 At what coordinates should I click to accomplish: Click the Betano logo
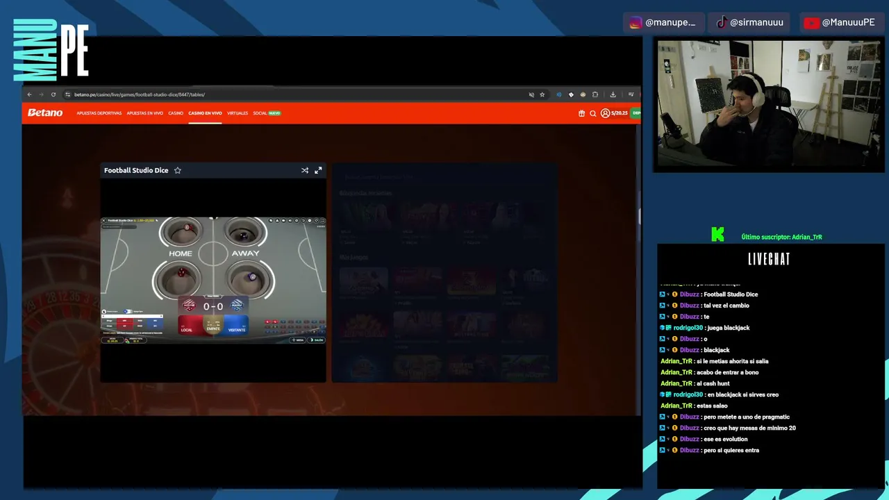click(x=45, y=112)
